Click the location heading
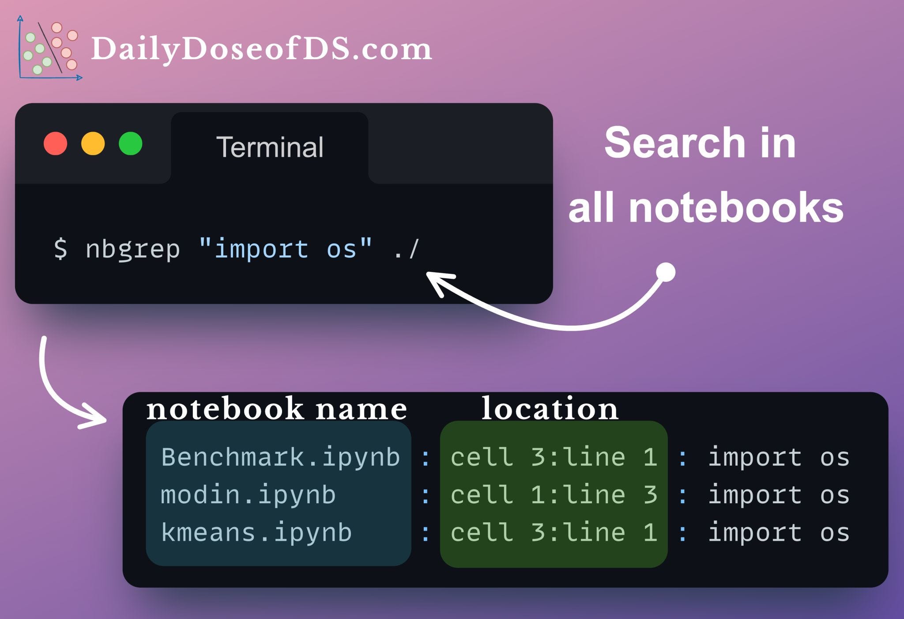The height and width of the screenshot is (619, 904). 550,409
